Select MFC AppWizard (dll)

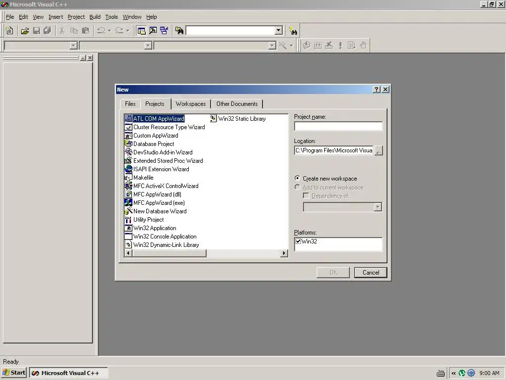153,194
